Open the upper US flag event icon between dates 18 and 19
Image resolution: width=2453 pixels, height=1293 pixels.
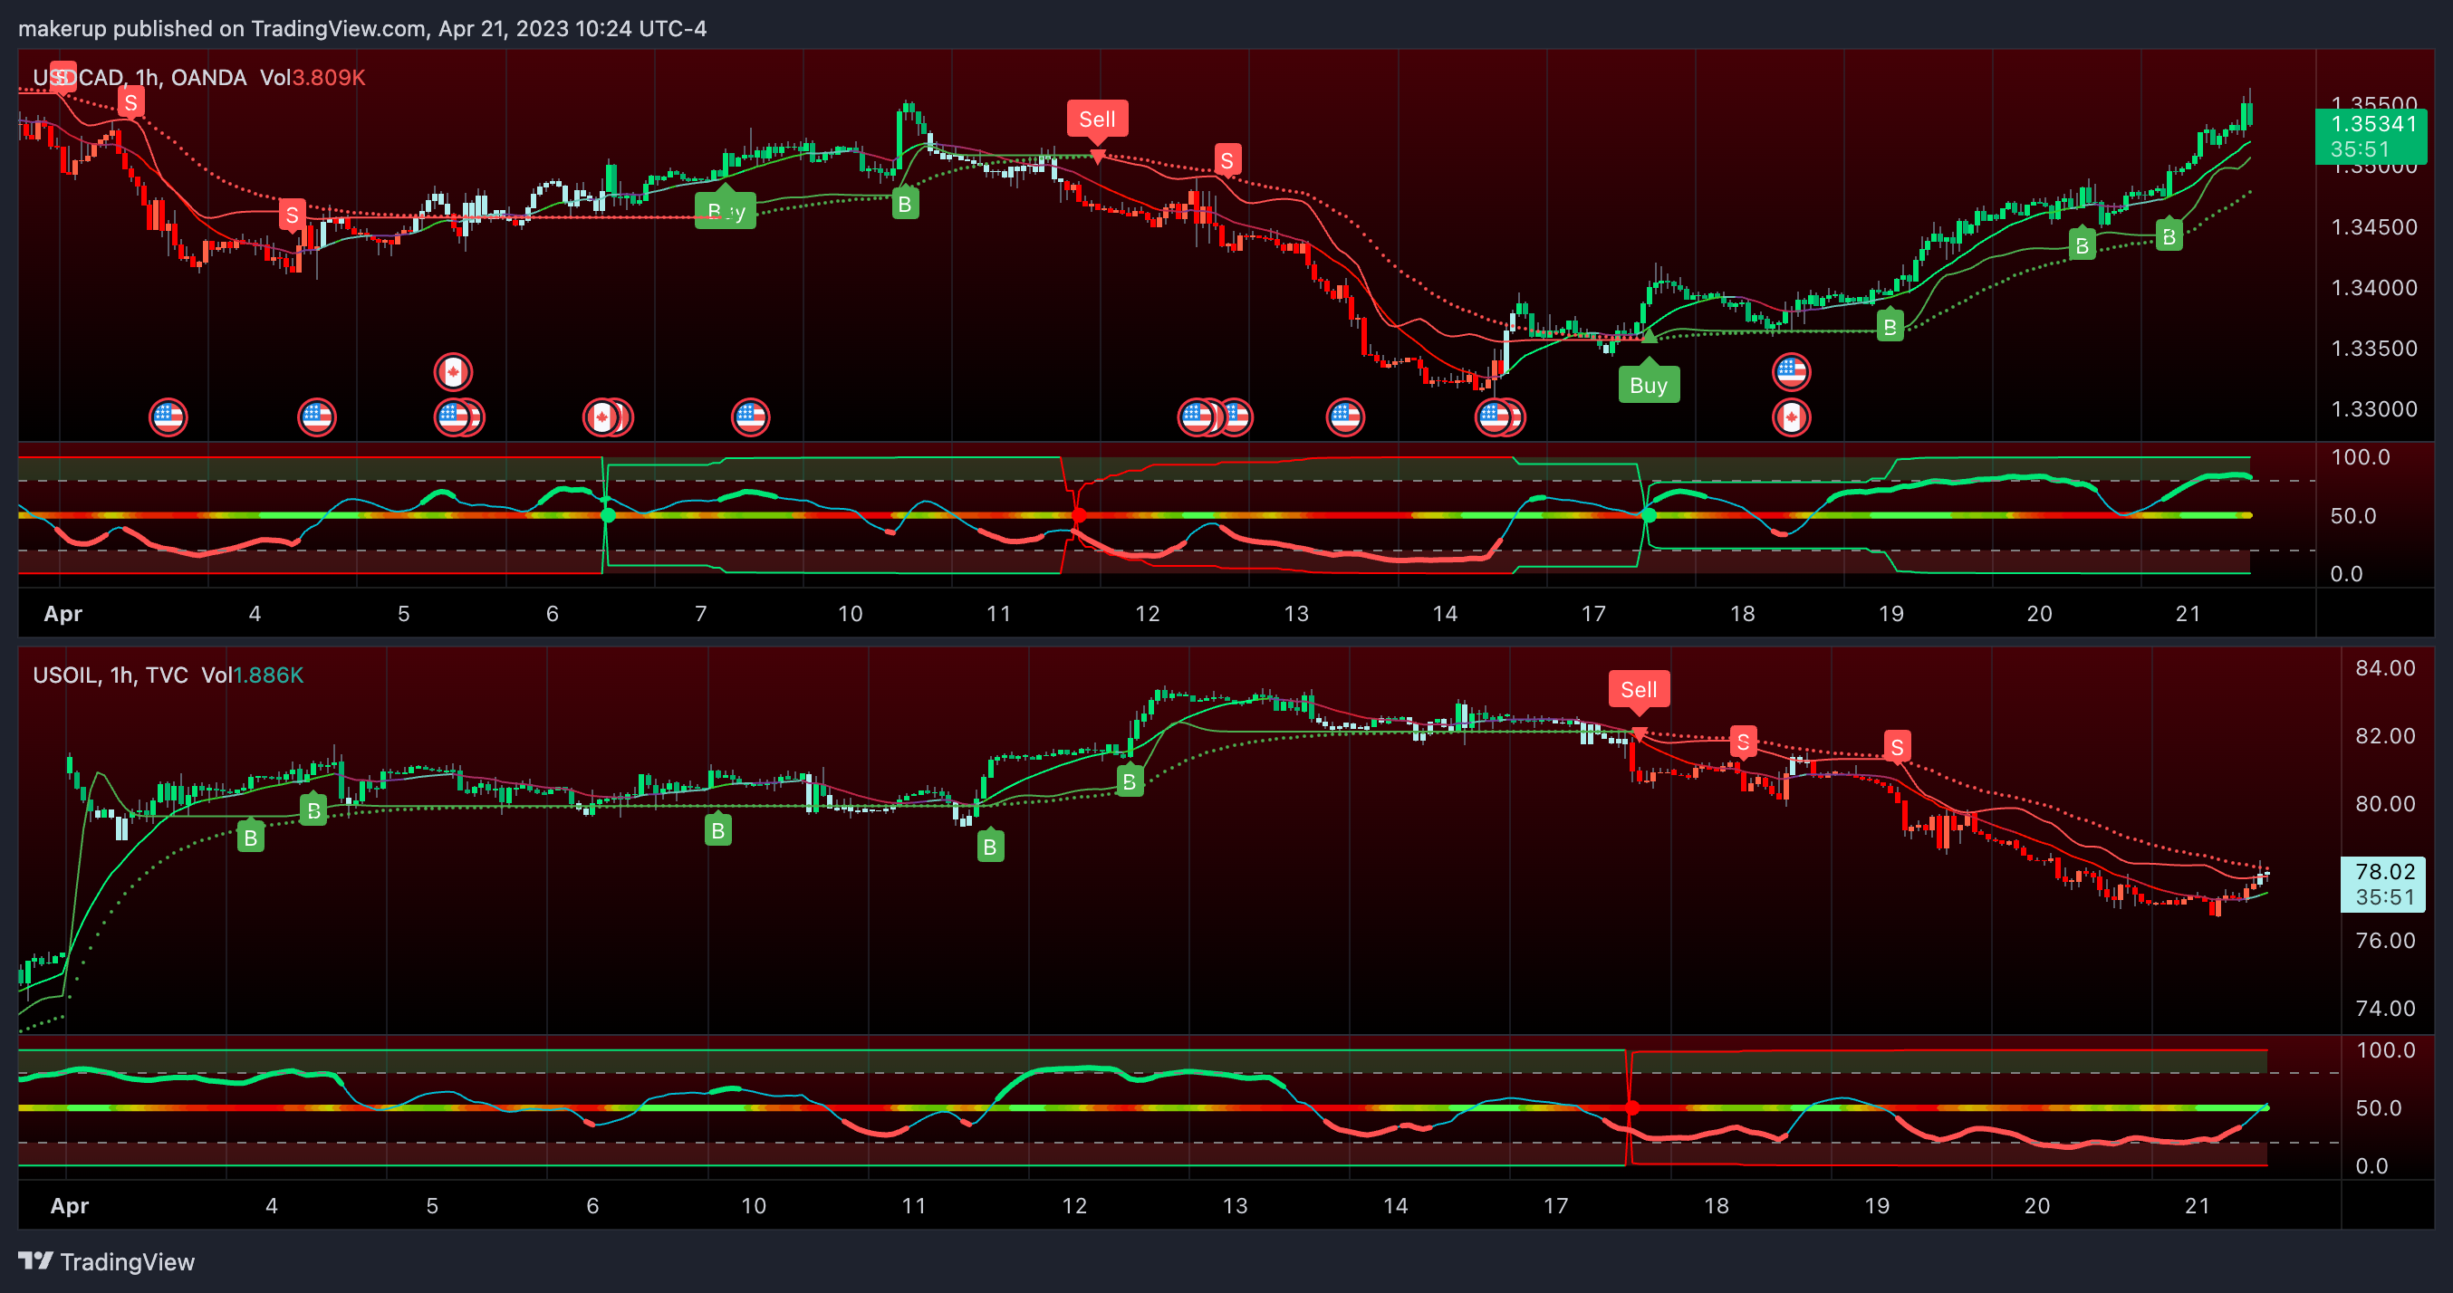1790,371
